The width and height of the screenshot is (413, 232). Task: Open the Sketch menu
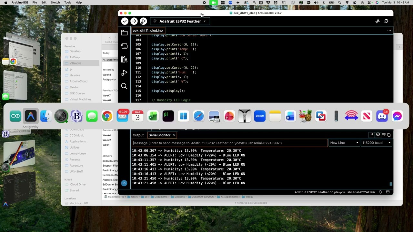point(55,3)
